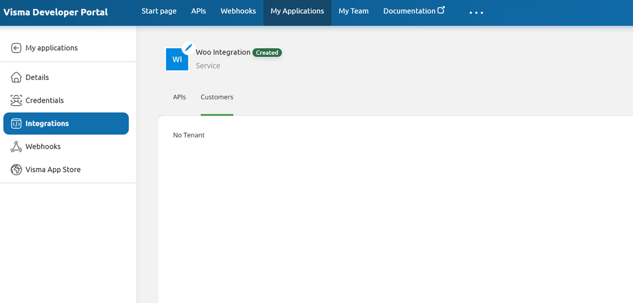Open the Start page menu item

tap(159, 11)
